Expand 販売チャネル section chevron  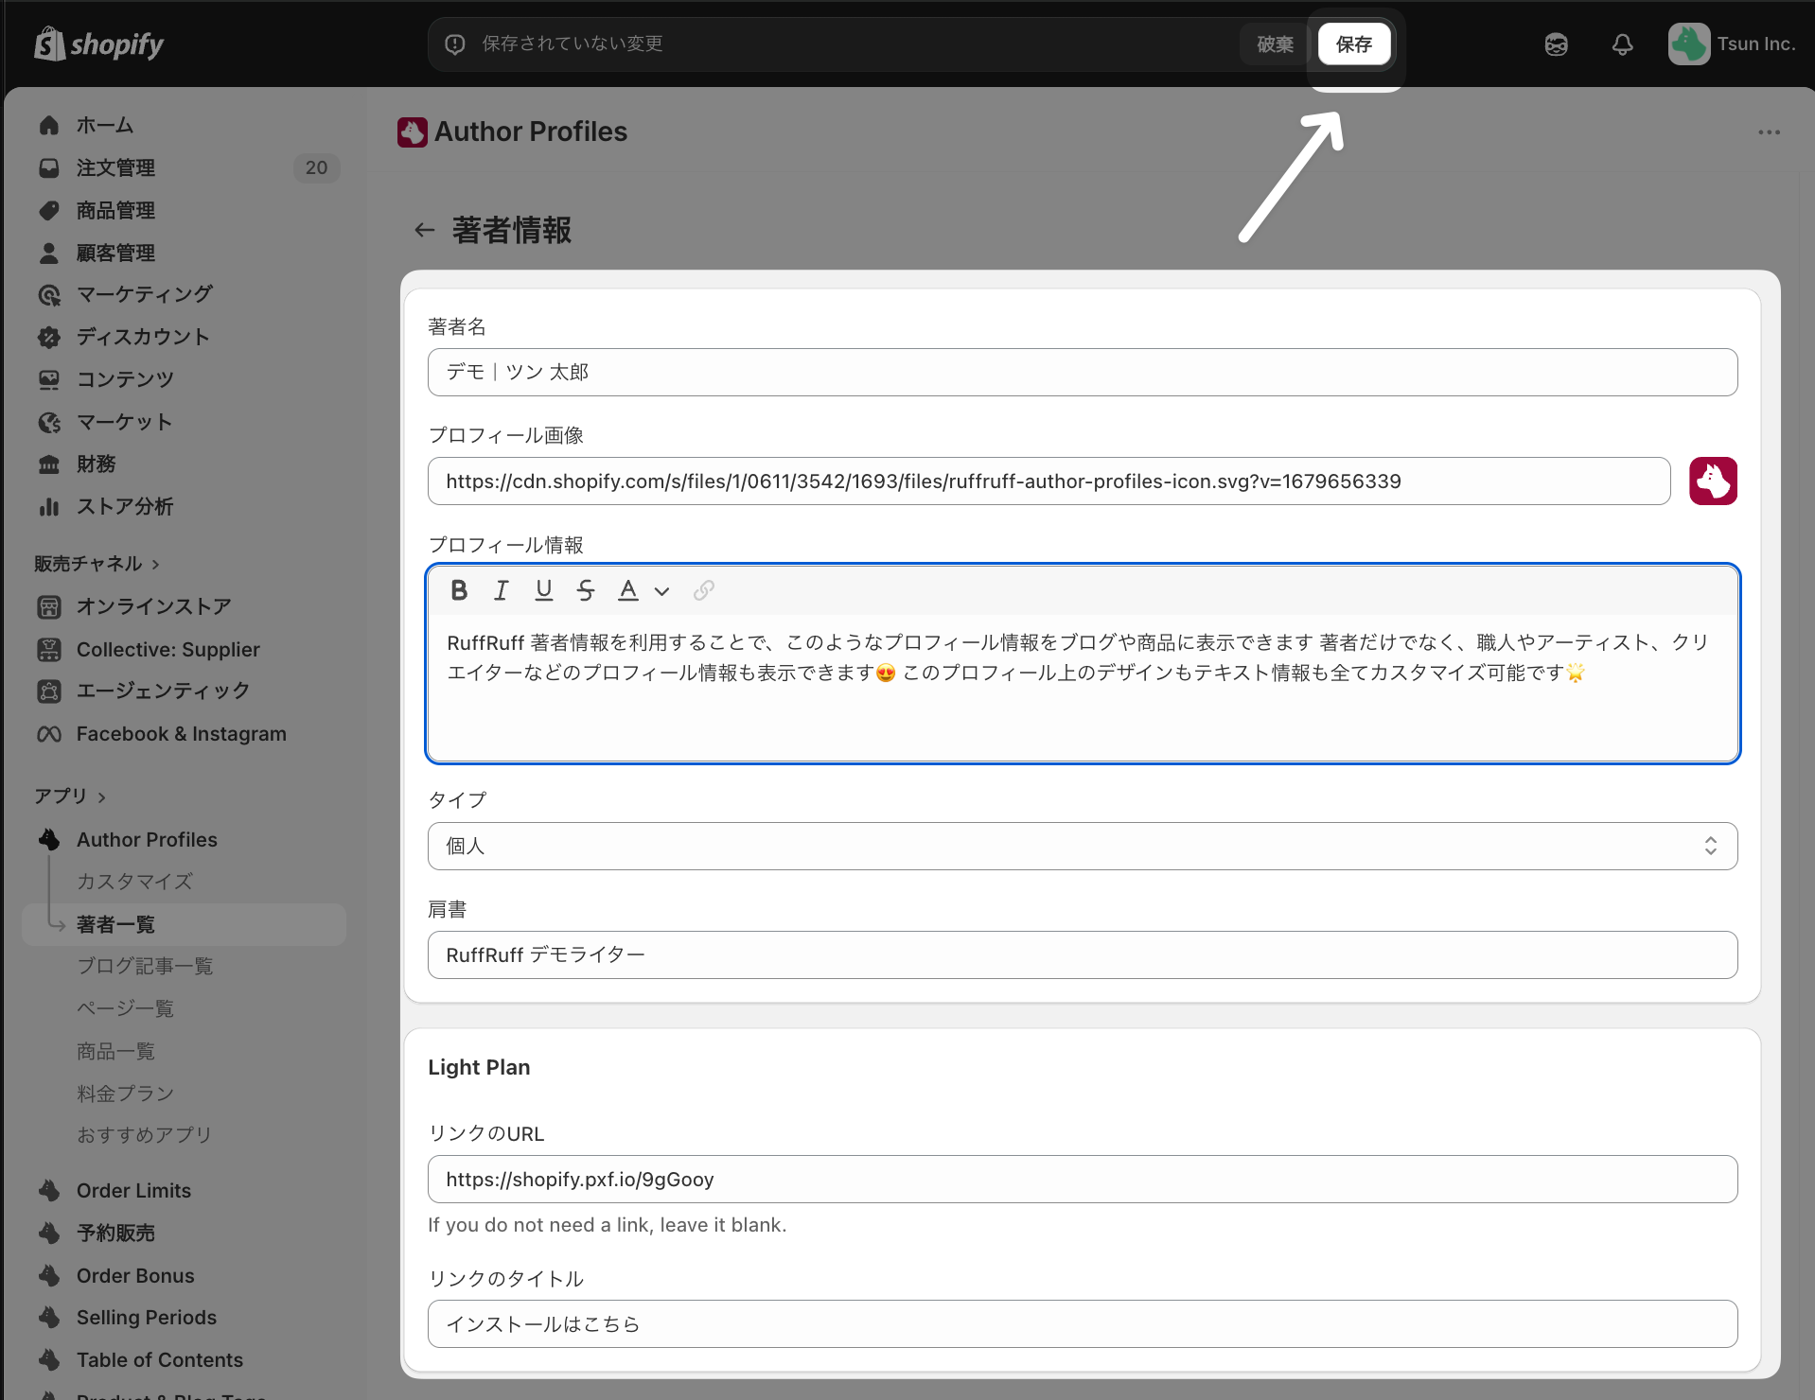(156, 565)
